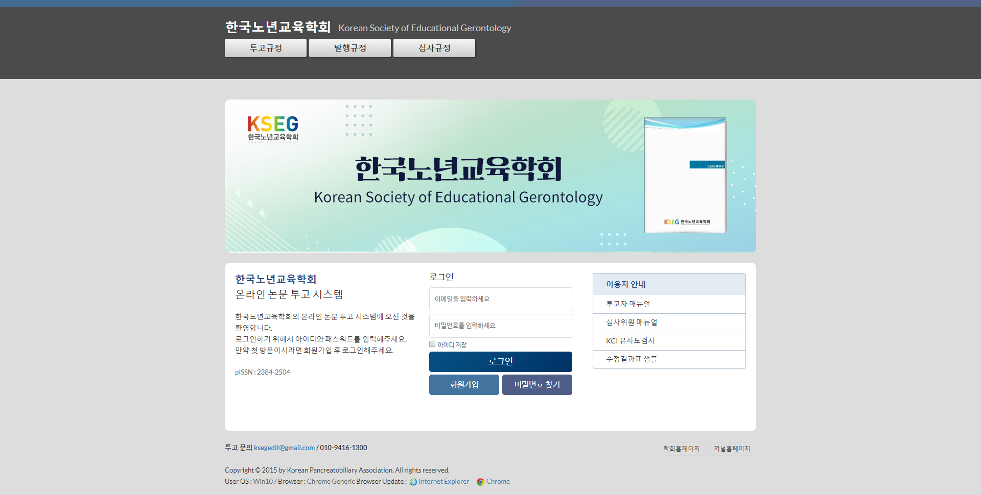Screen dimensions: 981x495
Task: Click the pISSN : 2384-2504 text
Action: click(263, 372)
